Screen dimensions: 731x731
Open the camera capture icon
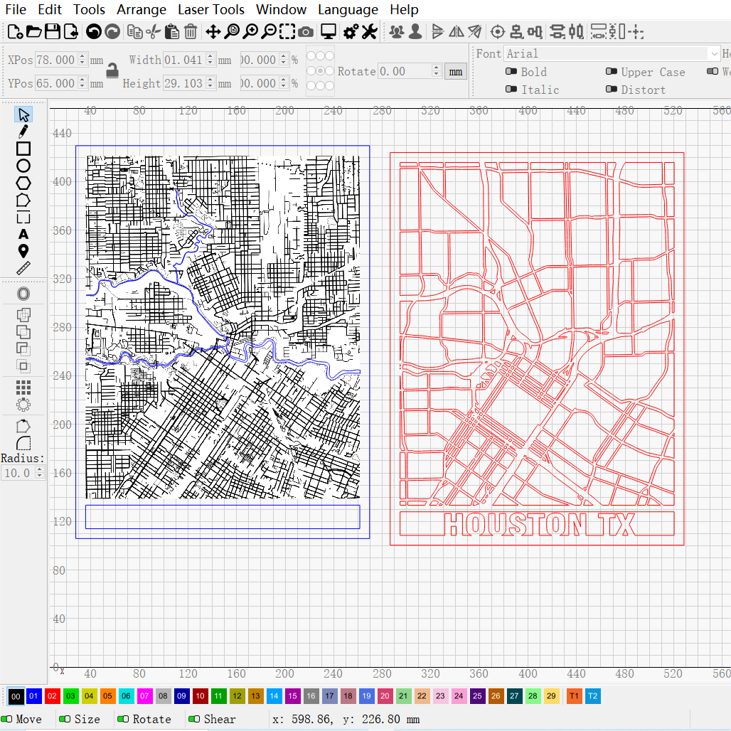click(x=306, y=31)
